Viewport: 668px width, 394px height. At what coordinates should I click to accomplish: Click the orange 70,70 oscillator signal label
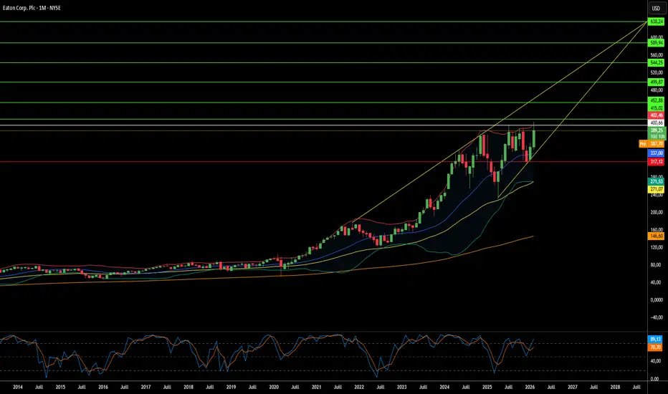655,347
